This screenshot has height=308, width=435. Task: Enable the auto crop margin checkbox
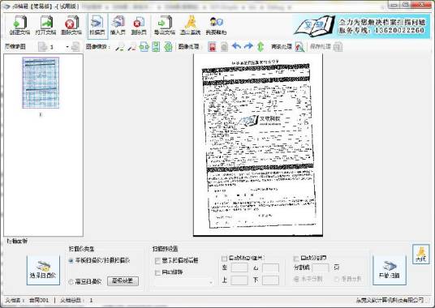point(225,259)
